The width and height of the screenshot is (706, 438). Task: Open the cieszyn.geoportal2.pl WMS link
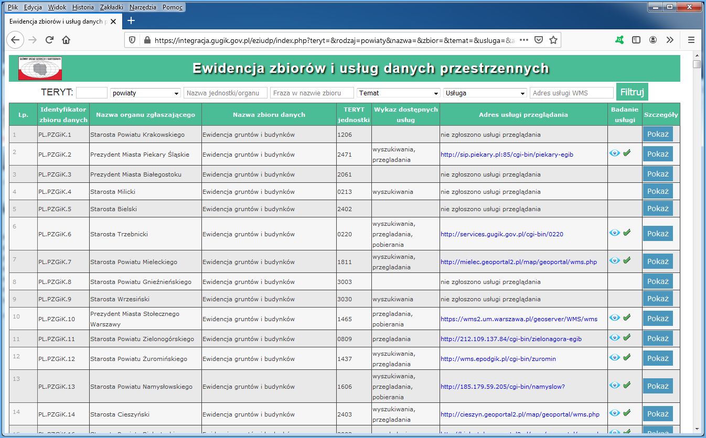point(520,414)
